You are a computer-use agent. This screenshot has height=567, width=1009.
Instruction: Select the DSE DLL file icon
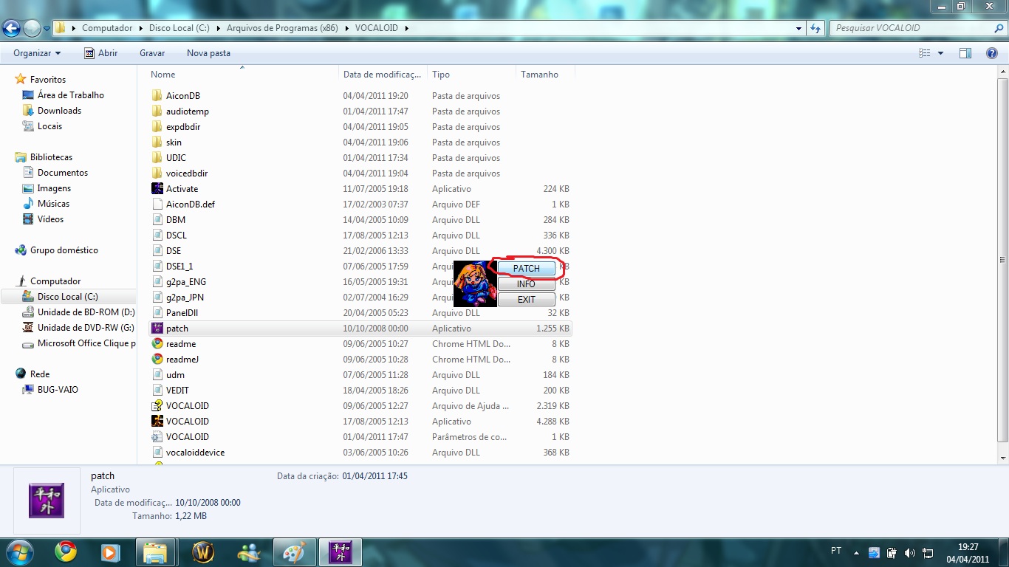tap(157, 250)
